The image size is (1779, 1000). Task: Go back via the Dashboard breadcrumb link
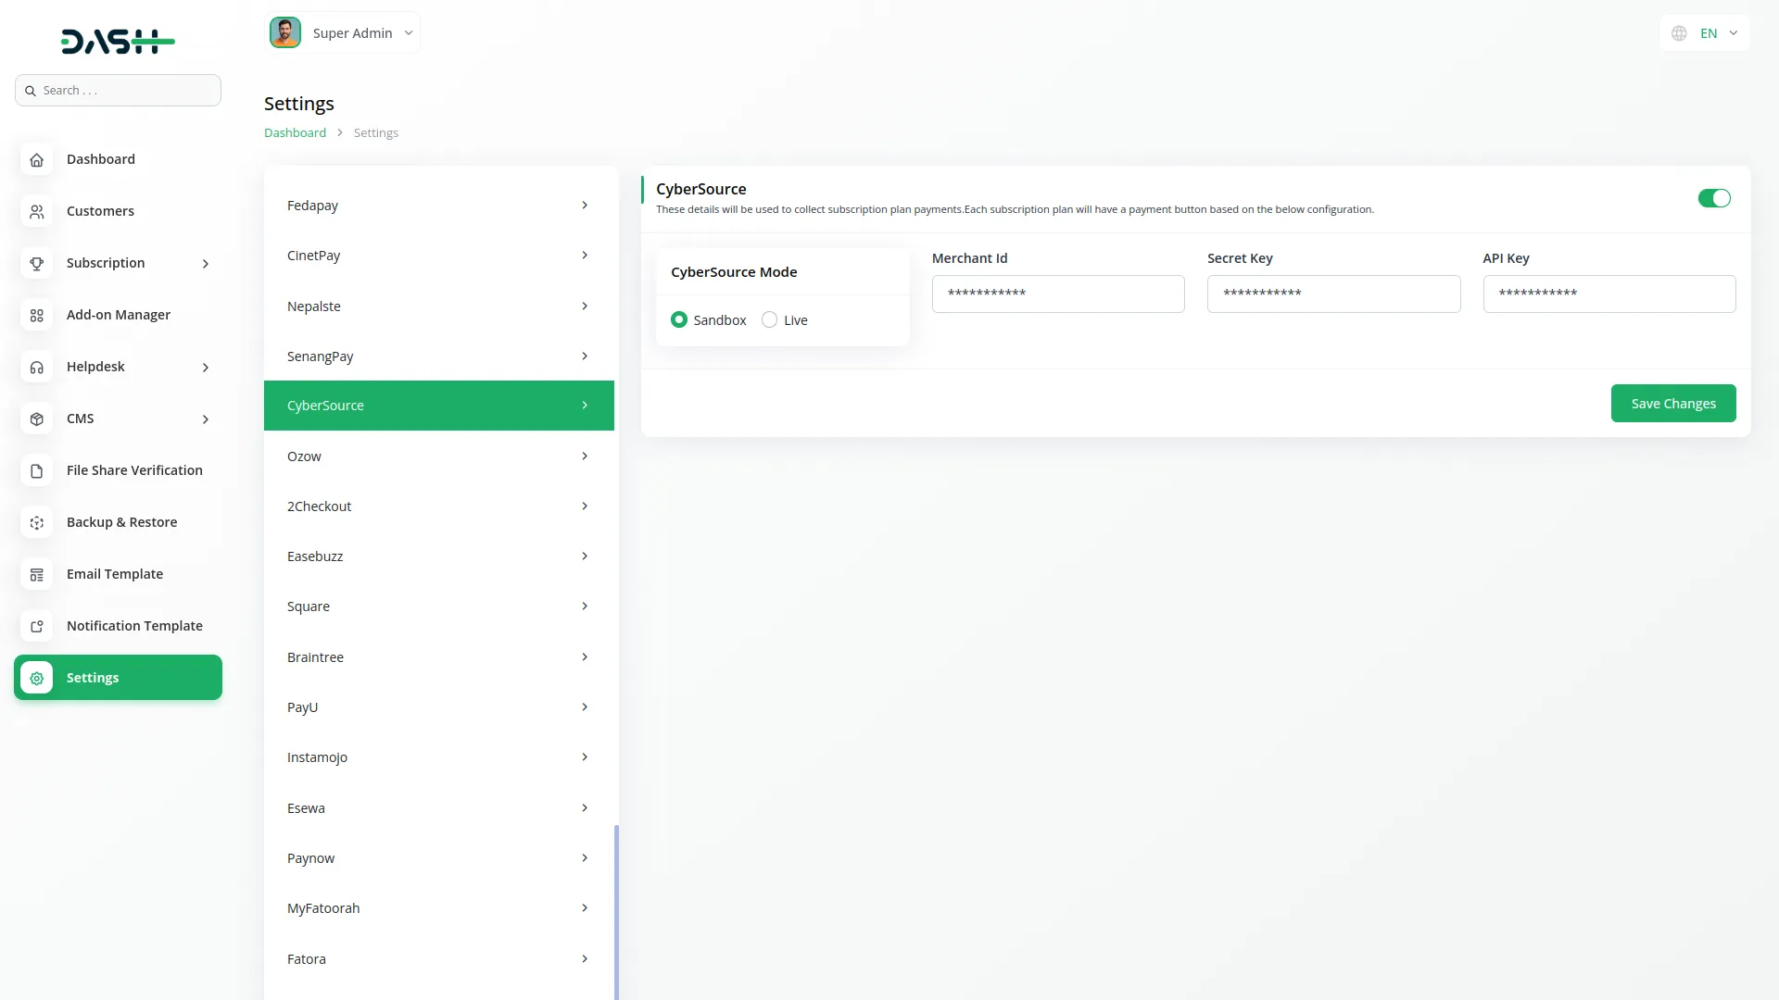click(295, 132)
